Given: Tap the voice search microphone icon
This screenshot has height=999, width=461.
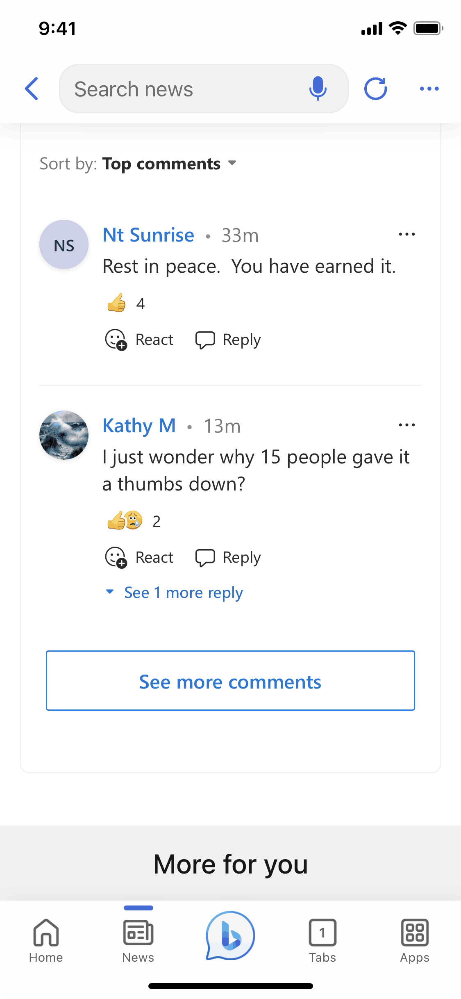Looking at the screenshot, I should click(x=318, y=89).
